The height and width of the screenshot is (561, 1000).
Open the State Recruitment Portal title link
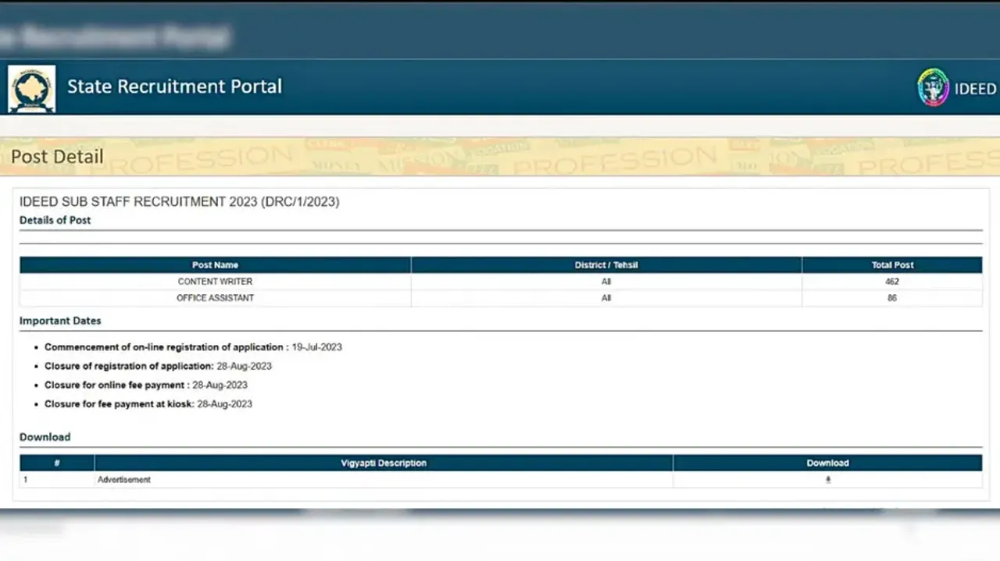click(174, 87)
